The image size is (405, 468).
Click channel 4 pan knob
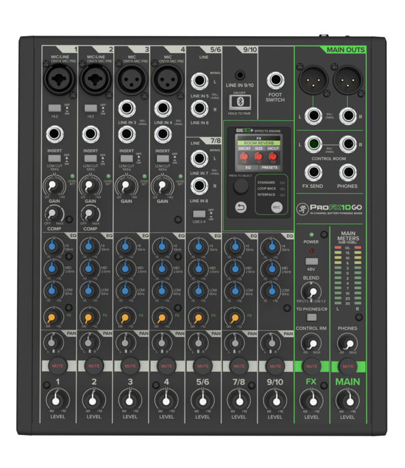(161, 343)
